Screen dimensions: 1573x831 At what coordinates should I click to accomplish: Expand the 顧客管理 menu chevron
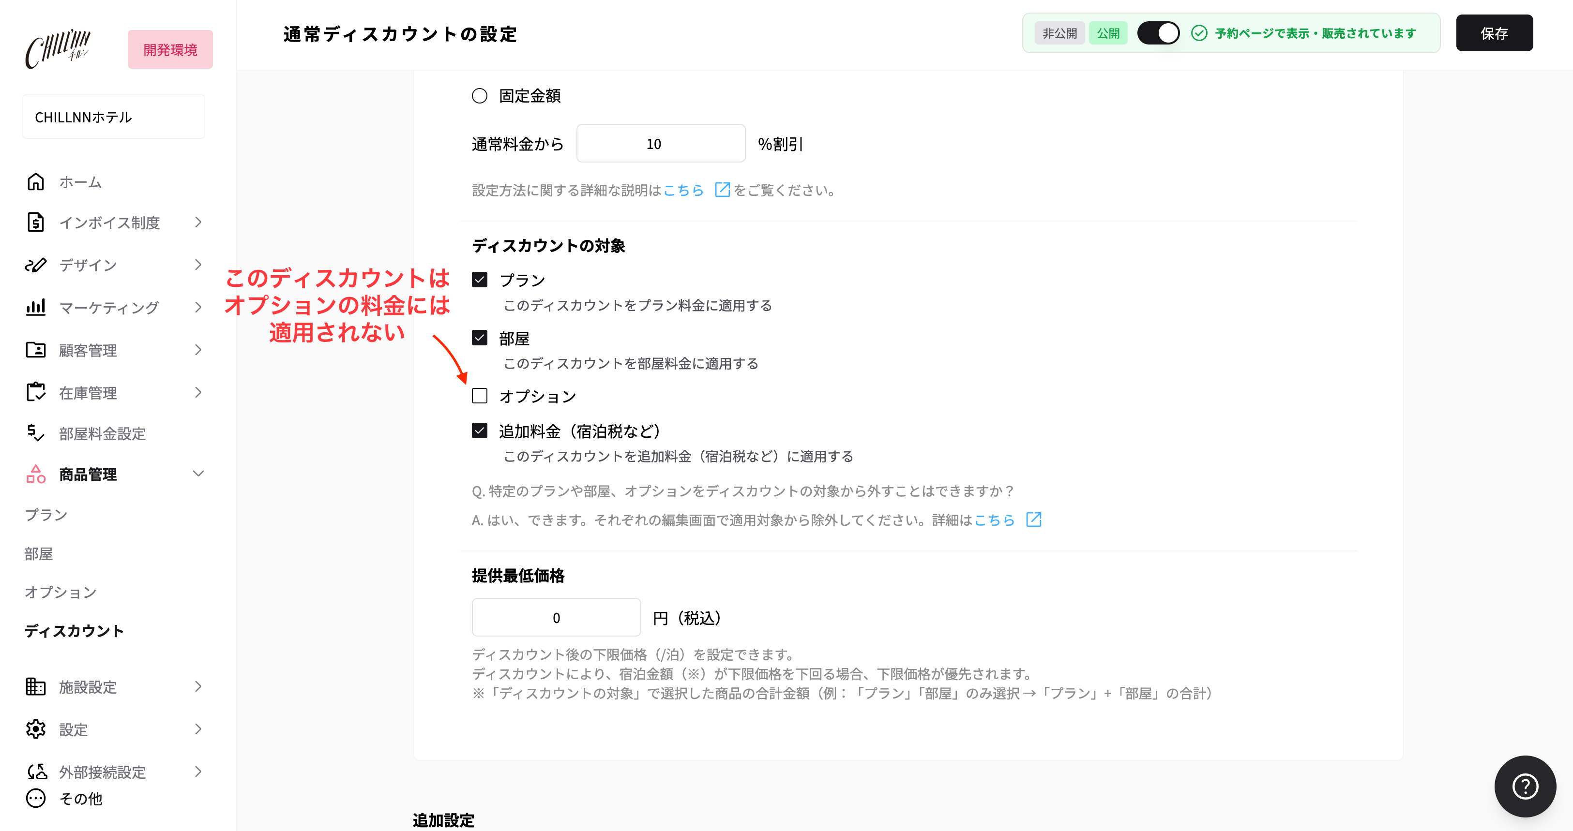point(198,350)
